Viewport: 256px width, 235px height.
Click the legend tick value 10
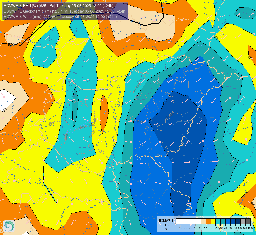pyautogui.click(x=181, y=228)
